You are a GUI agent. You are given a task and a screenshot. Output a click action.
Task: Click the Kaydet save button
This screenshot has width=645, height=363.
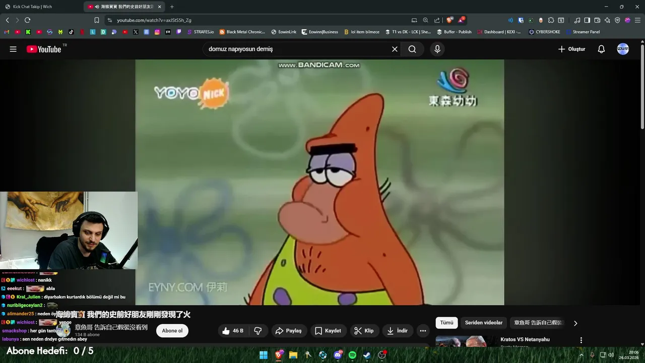[x=328, y=331]
